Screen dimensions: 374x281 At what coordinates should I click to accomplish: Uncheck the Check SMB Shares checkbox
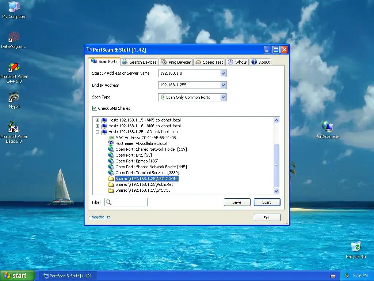click(95, 108)
